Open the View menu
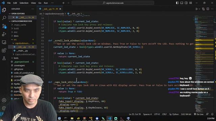Screen dimensions: 216x121 33,3
